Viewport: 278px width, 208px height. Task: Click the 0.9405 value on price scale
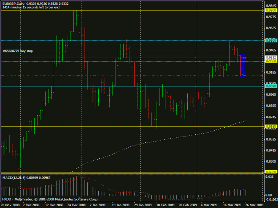(x=271, y=50)
